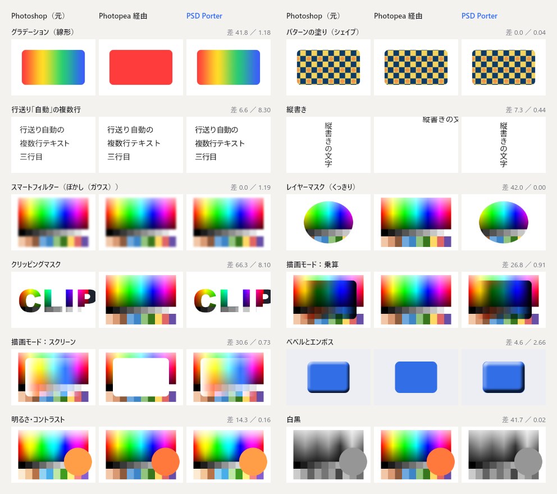Click the 差 42.0 / 0.00 value
Screen dimensions: 557x494
[524, 187]
